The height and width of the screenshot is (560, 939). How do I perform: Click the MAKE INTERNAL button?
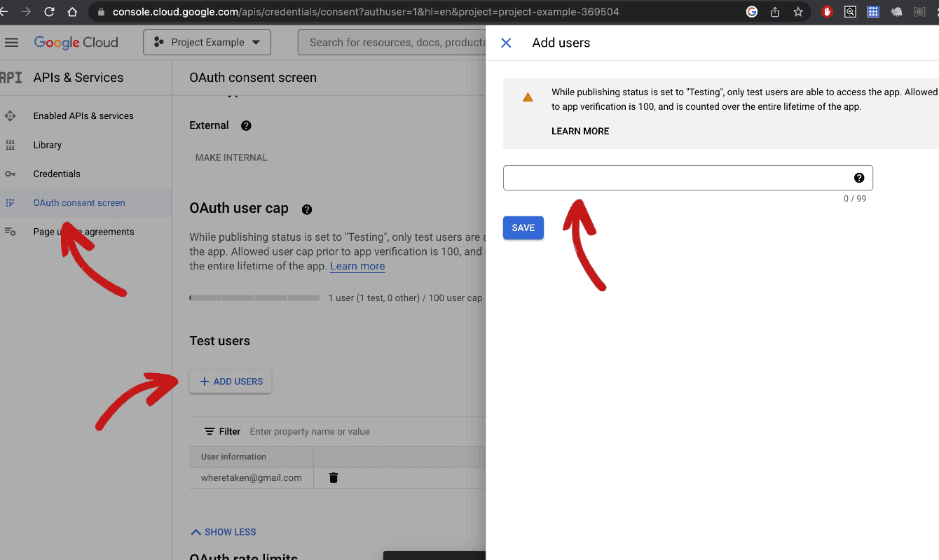(x=231, y=157)
